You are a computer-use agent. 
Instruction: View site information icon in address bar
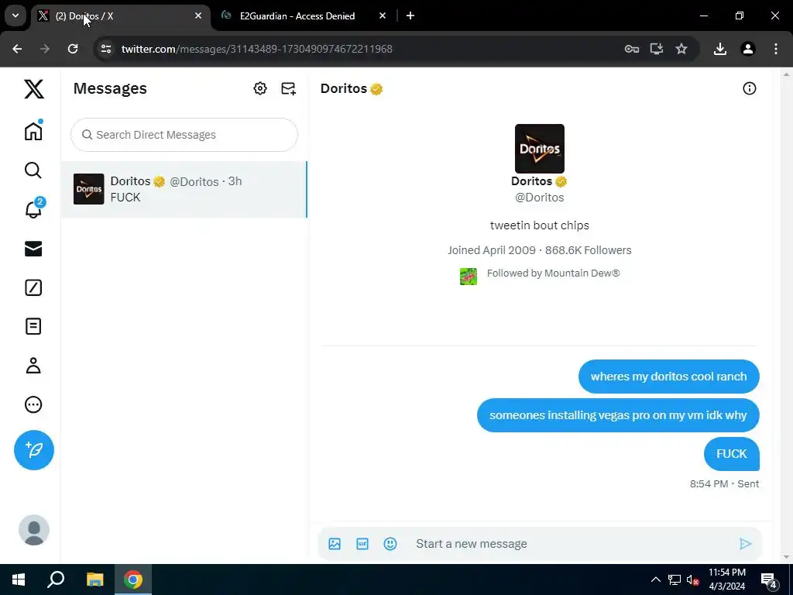click(x=105, y=49)
